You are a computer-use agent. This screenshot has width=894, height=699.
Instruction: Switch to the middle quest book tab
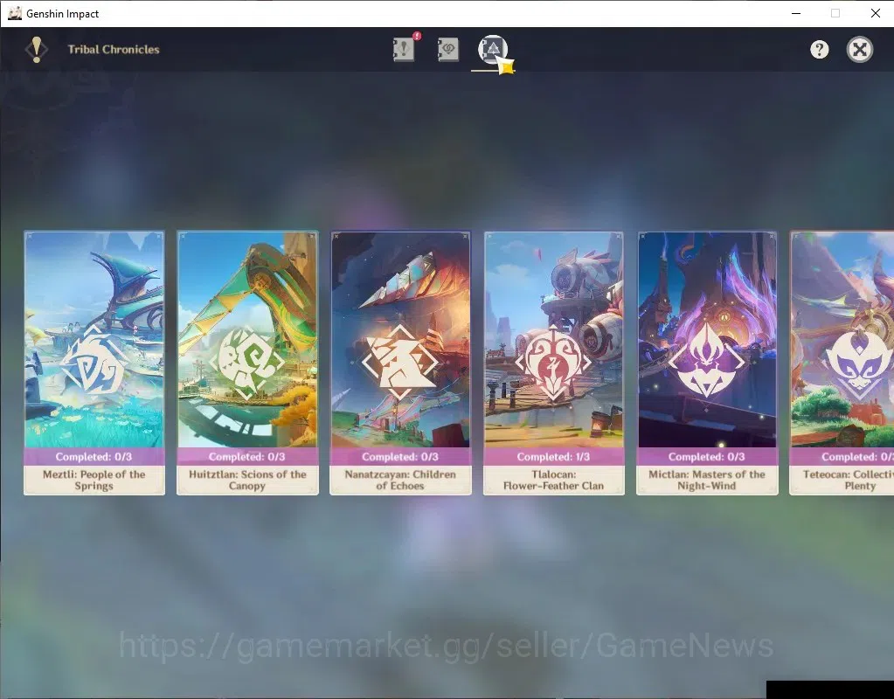448,49
